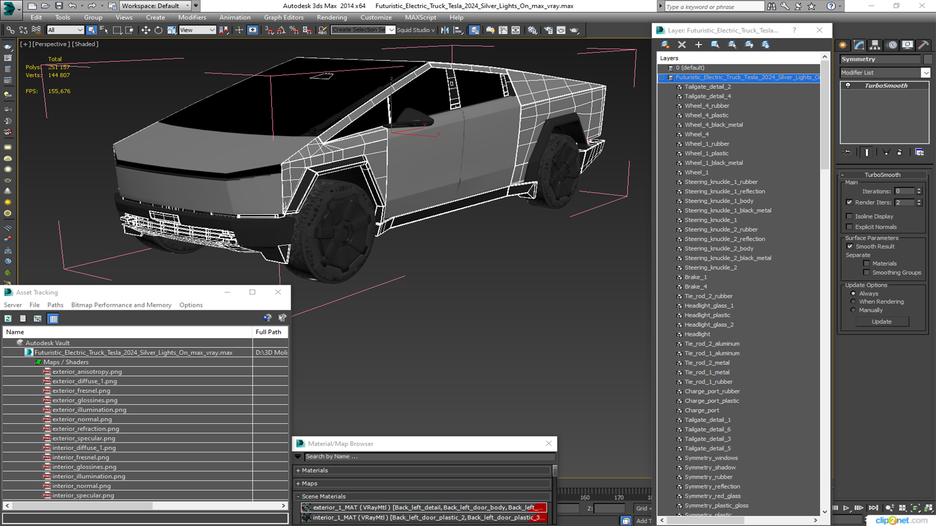Collapse the Scene Materials rollout
The height and width of the screenshot is (526, 936).
(423, 496)
